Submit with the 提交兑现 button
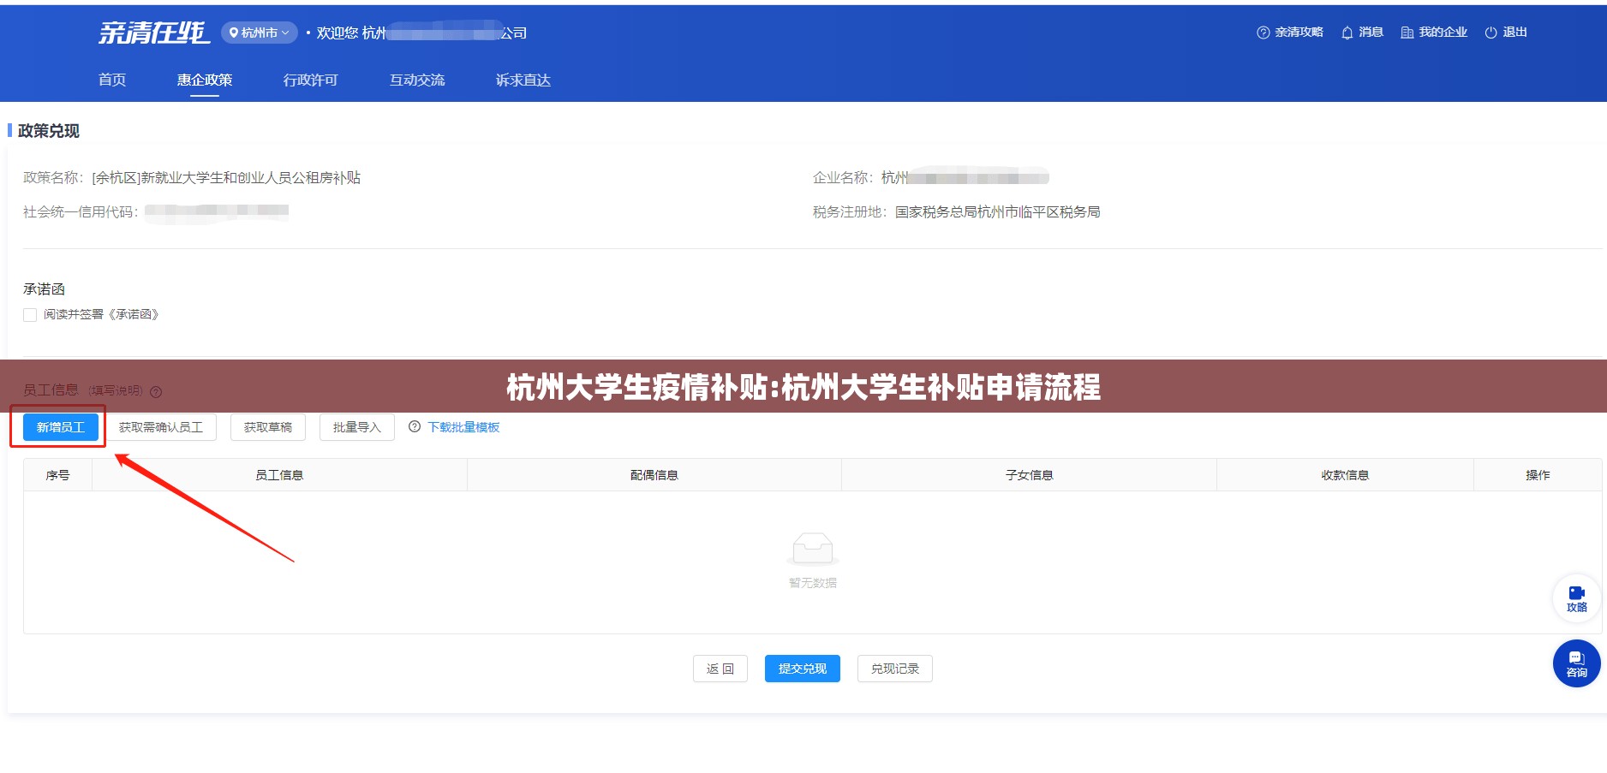The image size is (1607, 773). [802, 669]
